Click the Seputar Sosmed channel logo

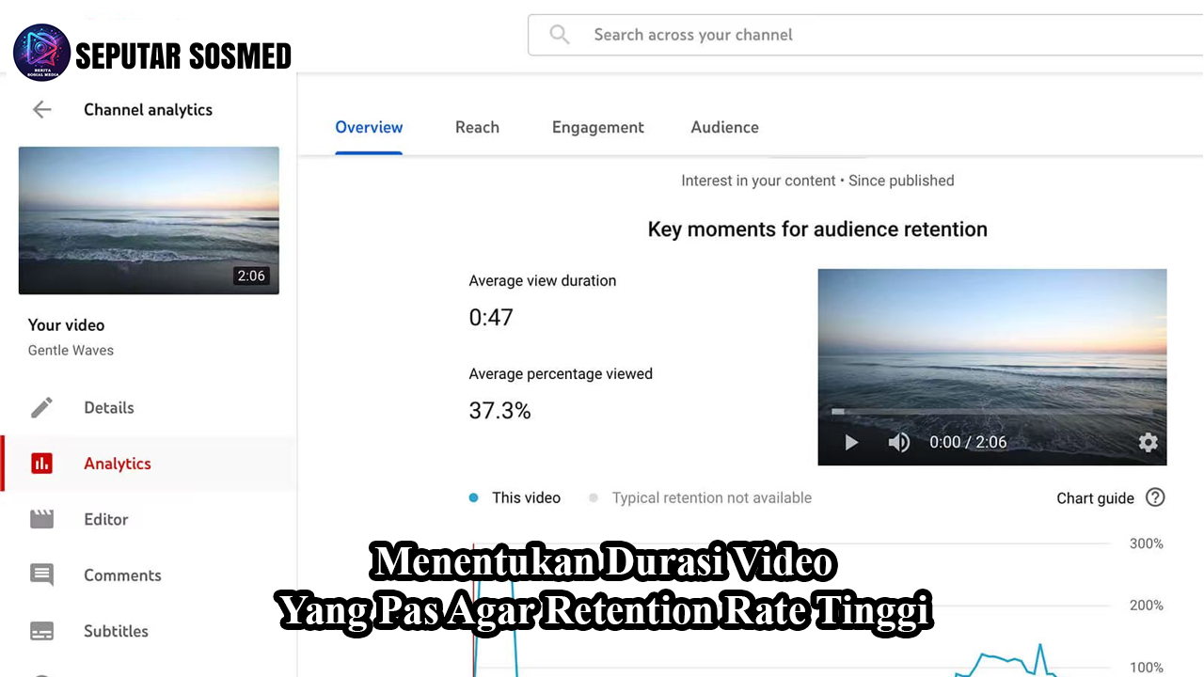[41, 52]
